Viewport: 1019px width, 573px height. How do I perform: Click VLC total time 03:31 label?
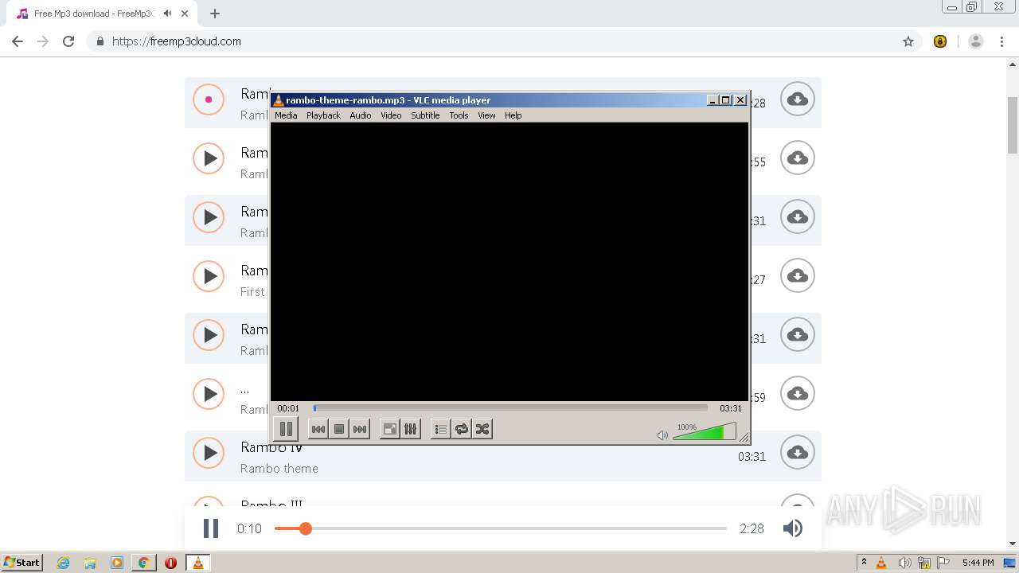click(731, 408)
